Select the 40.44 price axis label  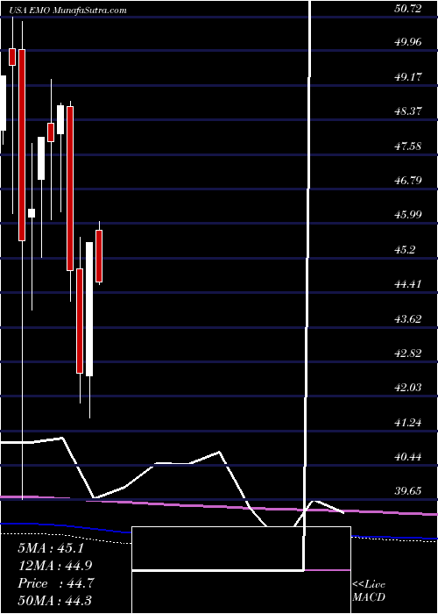pos(408,457)
